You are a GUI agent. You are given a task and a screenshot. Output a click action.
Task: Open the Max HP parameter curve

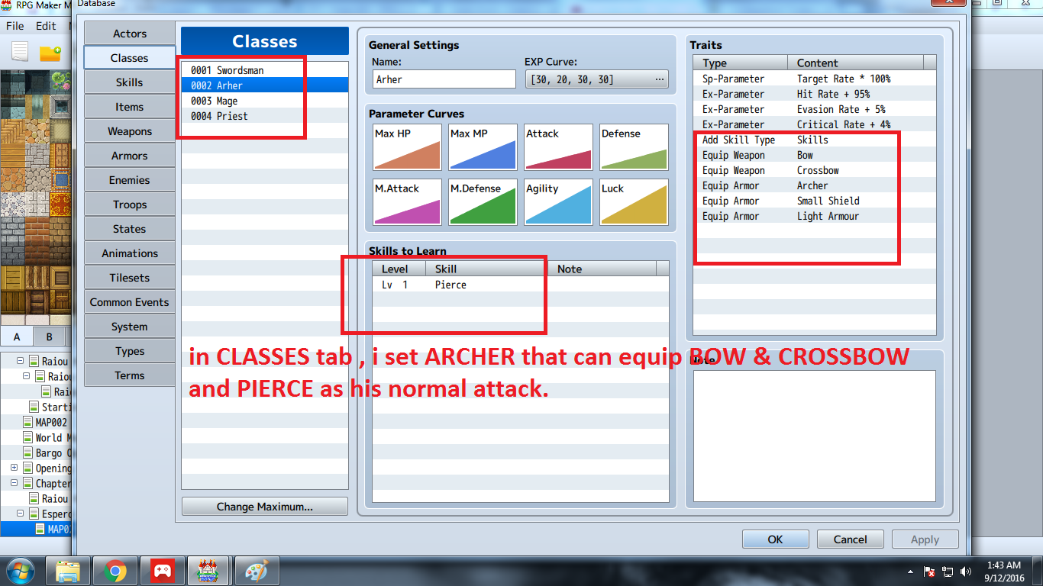click(406, 146)
